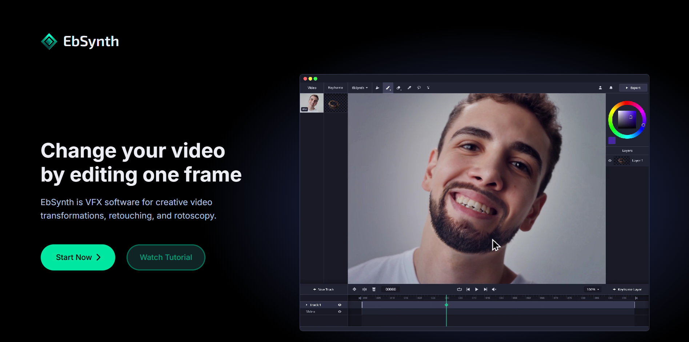This screenshot has height=342, width=689.
Task: Expand Track 1 disclosure triangle
Action: click(307, 305)
